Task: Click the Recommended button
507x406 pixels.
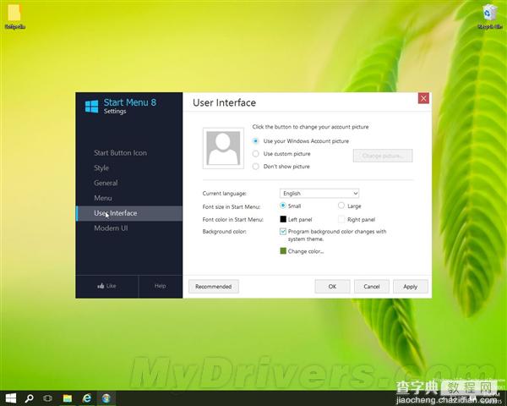Action: 214,287
